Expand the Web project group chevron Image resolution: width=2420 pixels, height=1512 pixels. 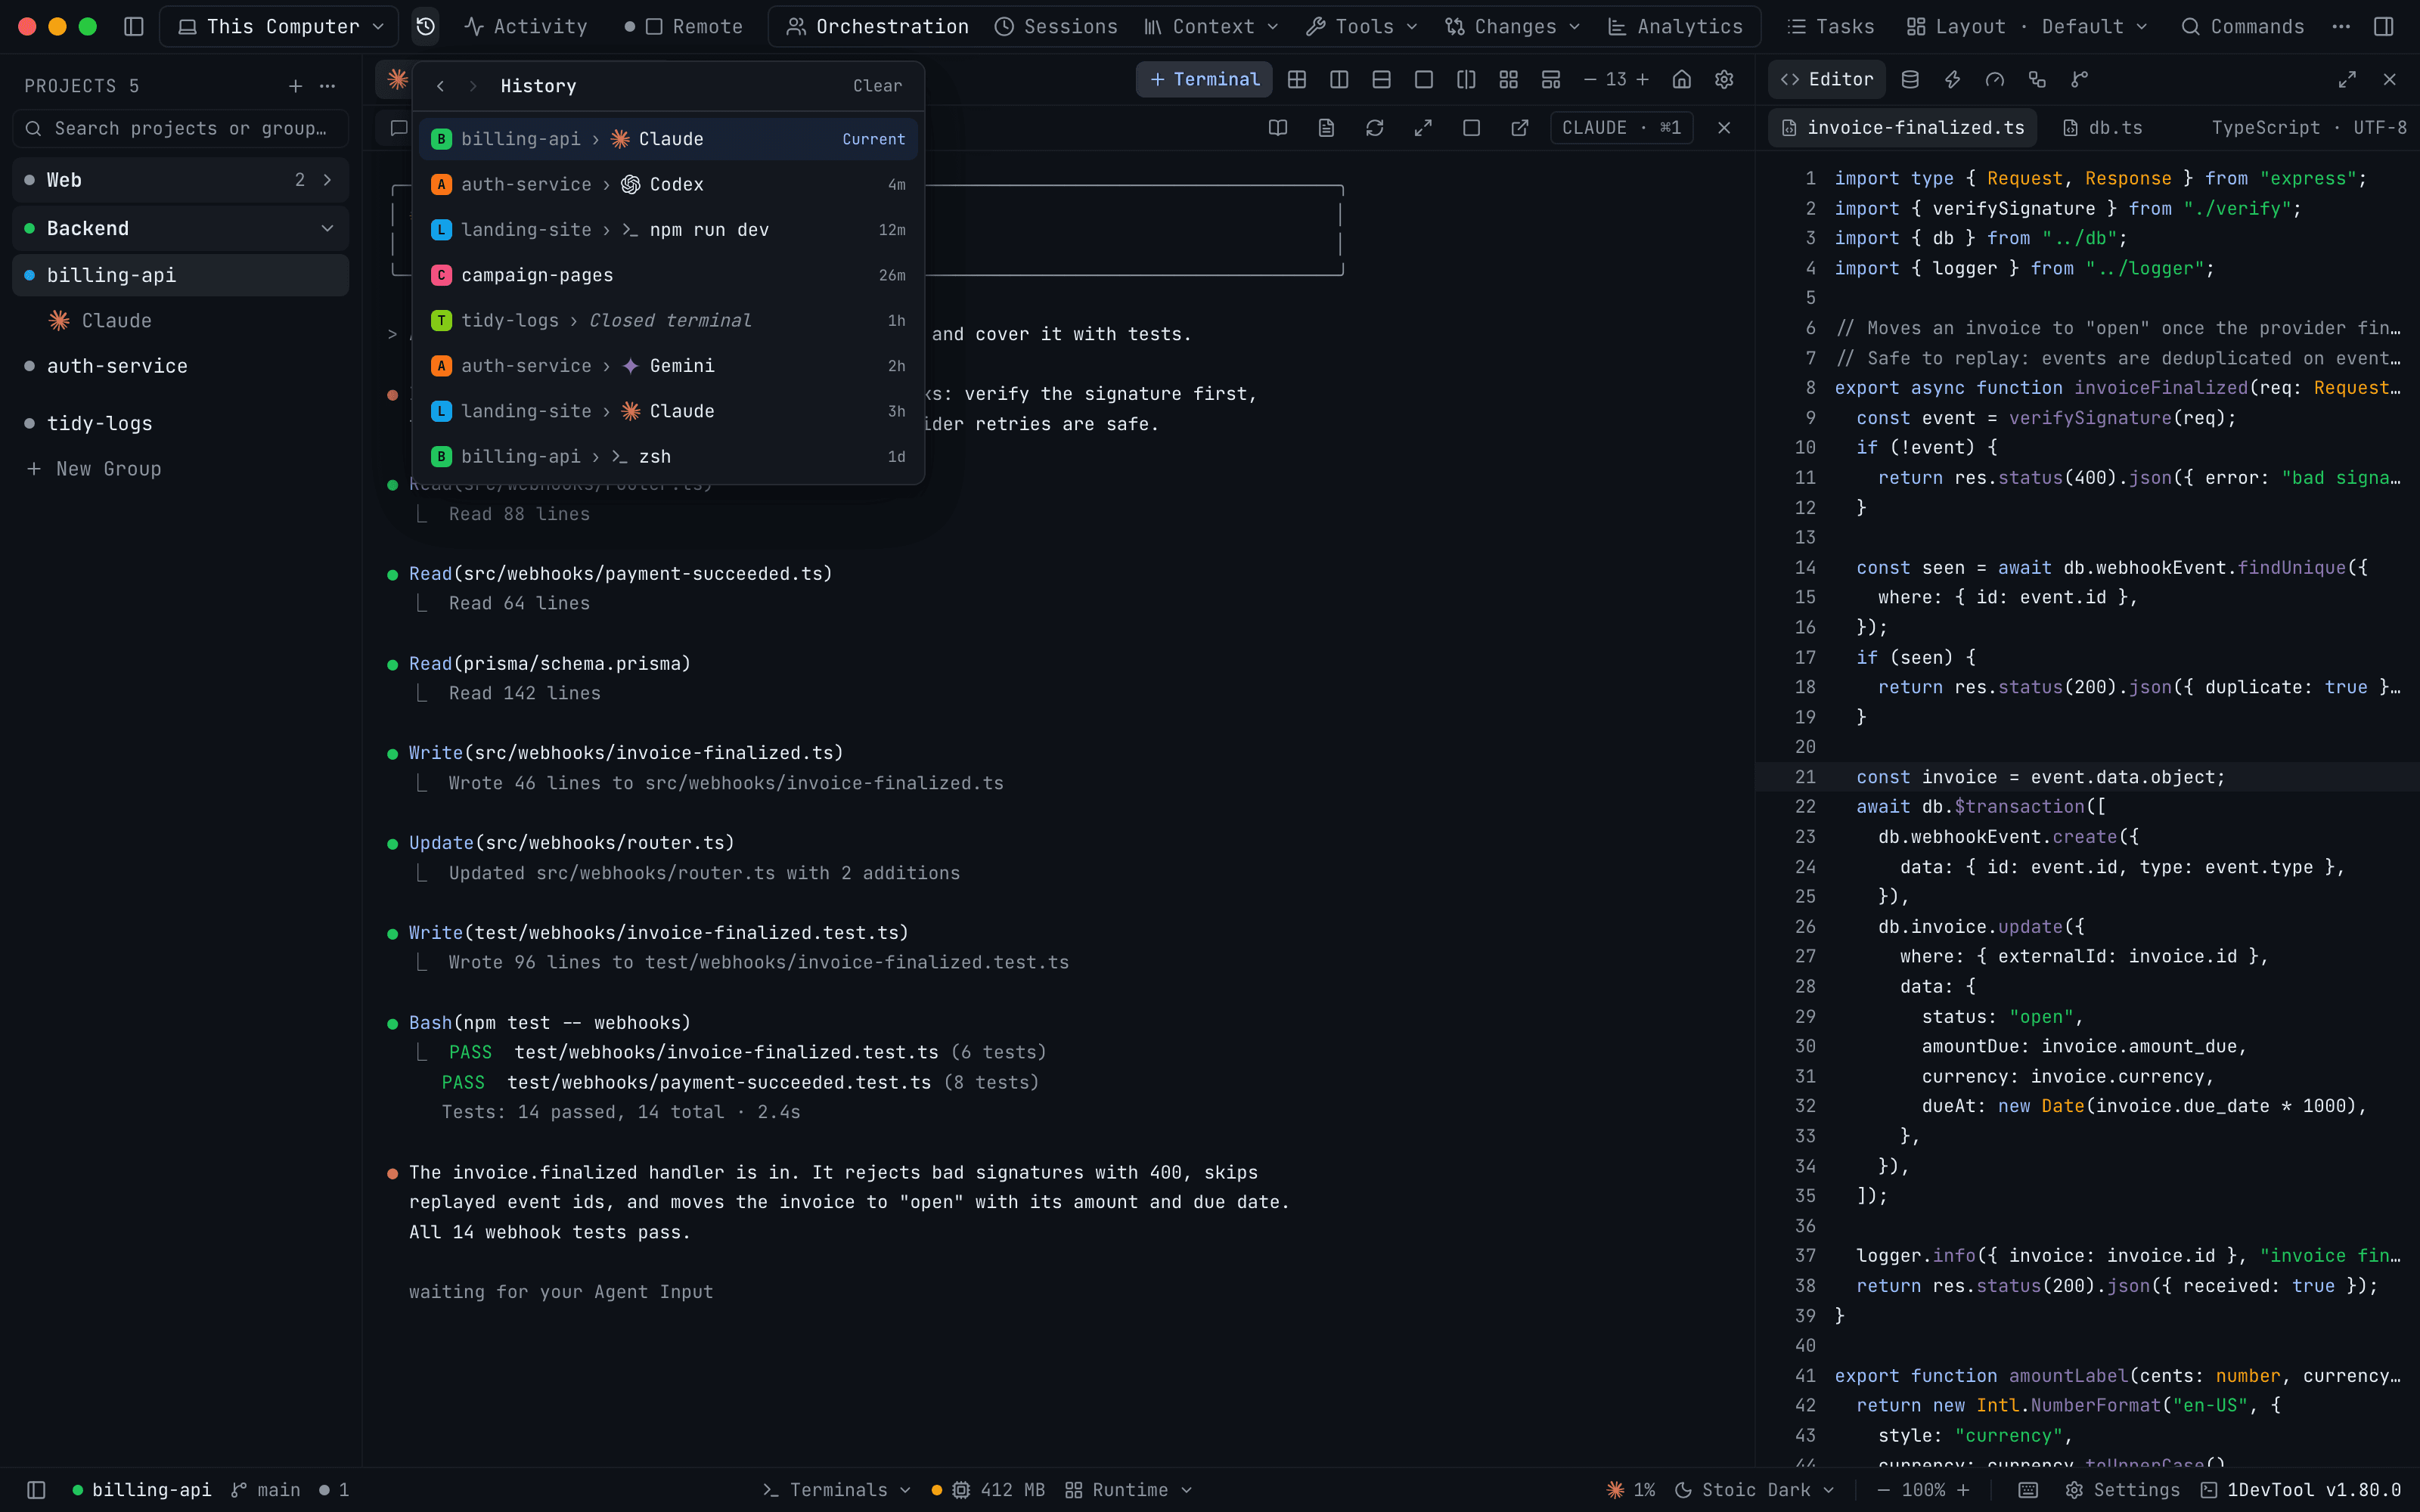click(x=327, y=180)
